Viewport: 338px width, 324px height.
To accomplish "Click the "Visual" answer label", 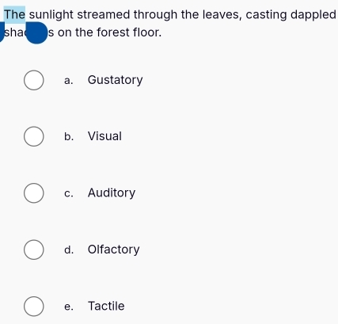I will coord(104,136).
